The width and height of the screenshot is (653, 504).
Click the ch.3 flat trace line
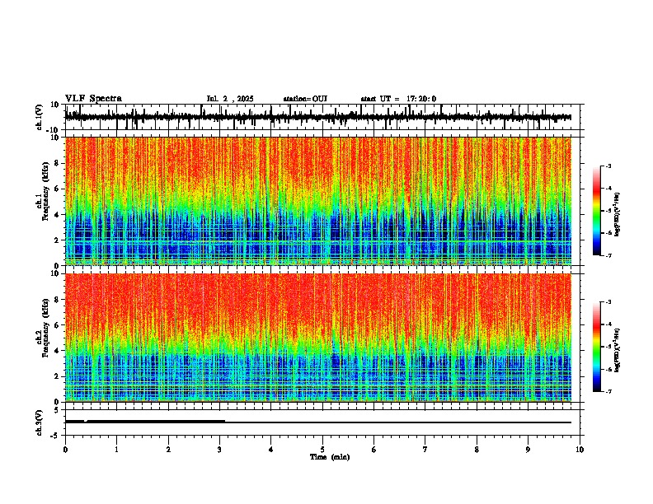pos(318,422)
